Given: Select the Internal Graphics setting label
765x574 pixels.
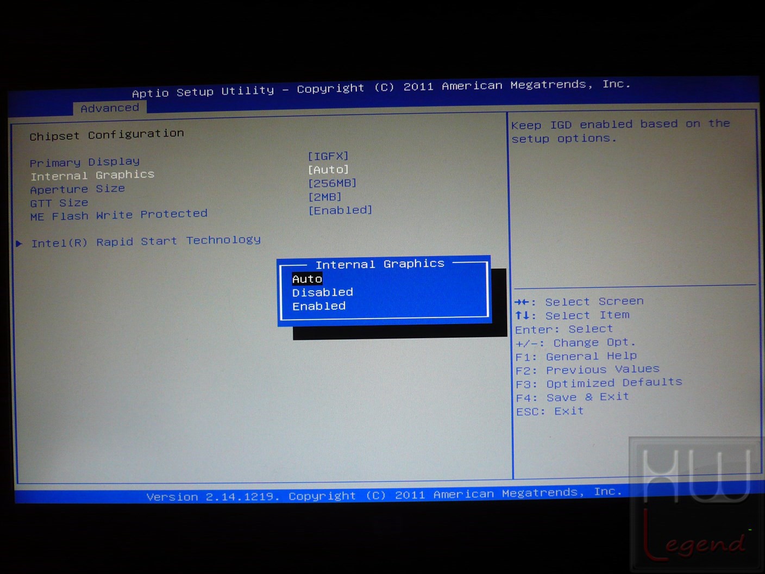Looking at the screenshot, I should [x=92, y=175].
